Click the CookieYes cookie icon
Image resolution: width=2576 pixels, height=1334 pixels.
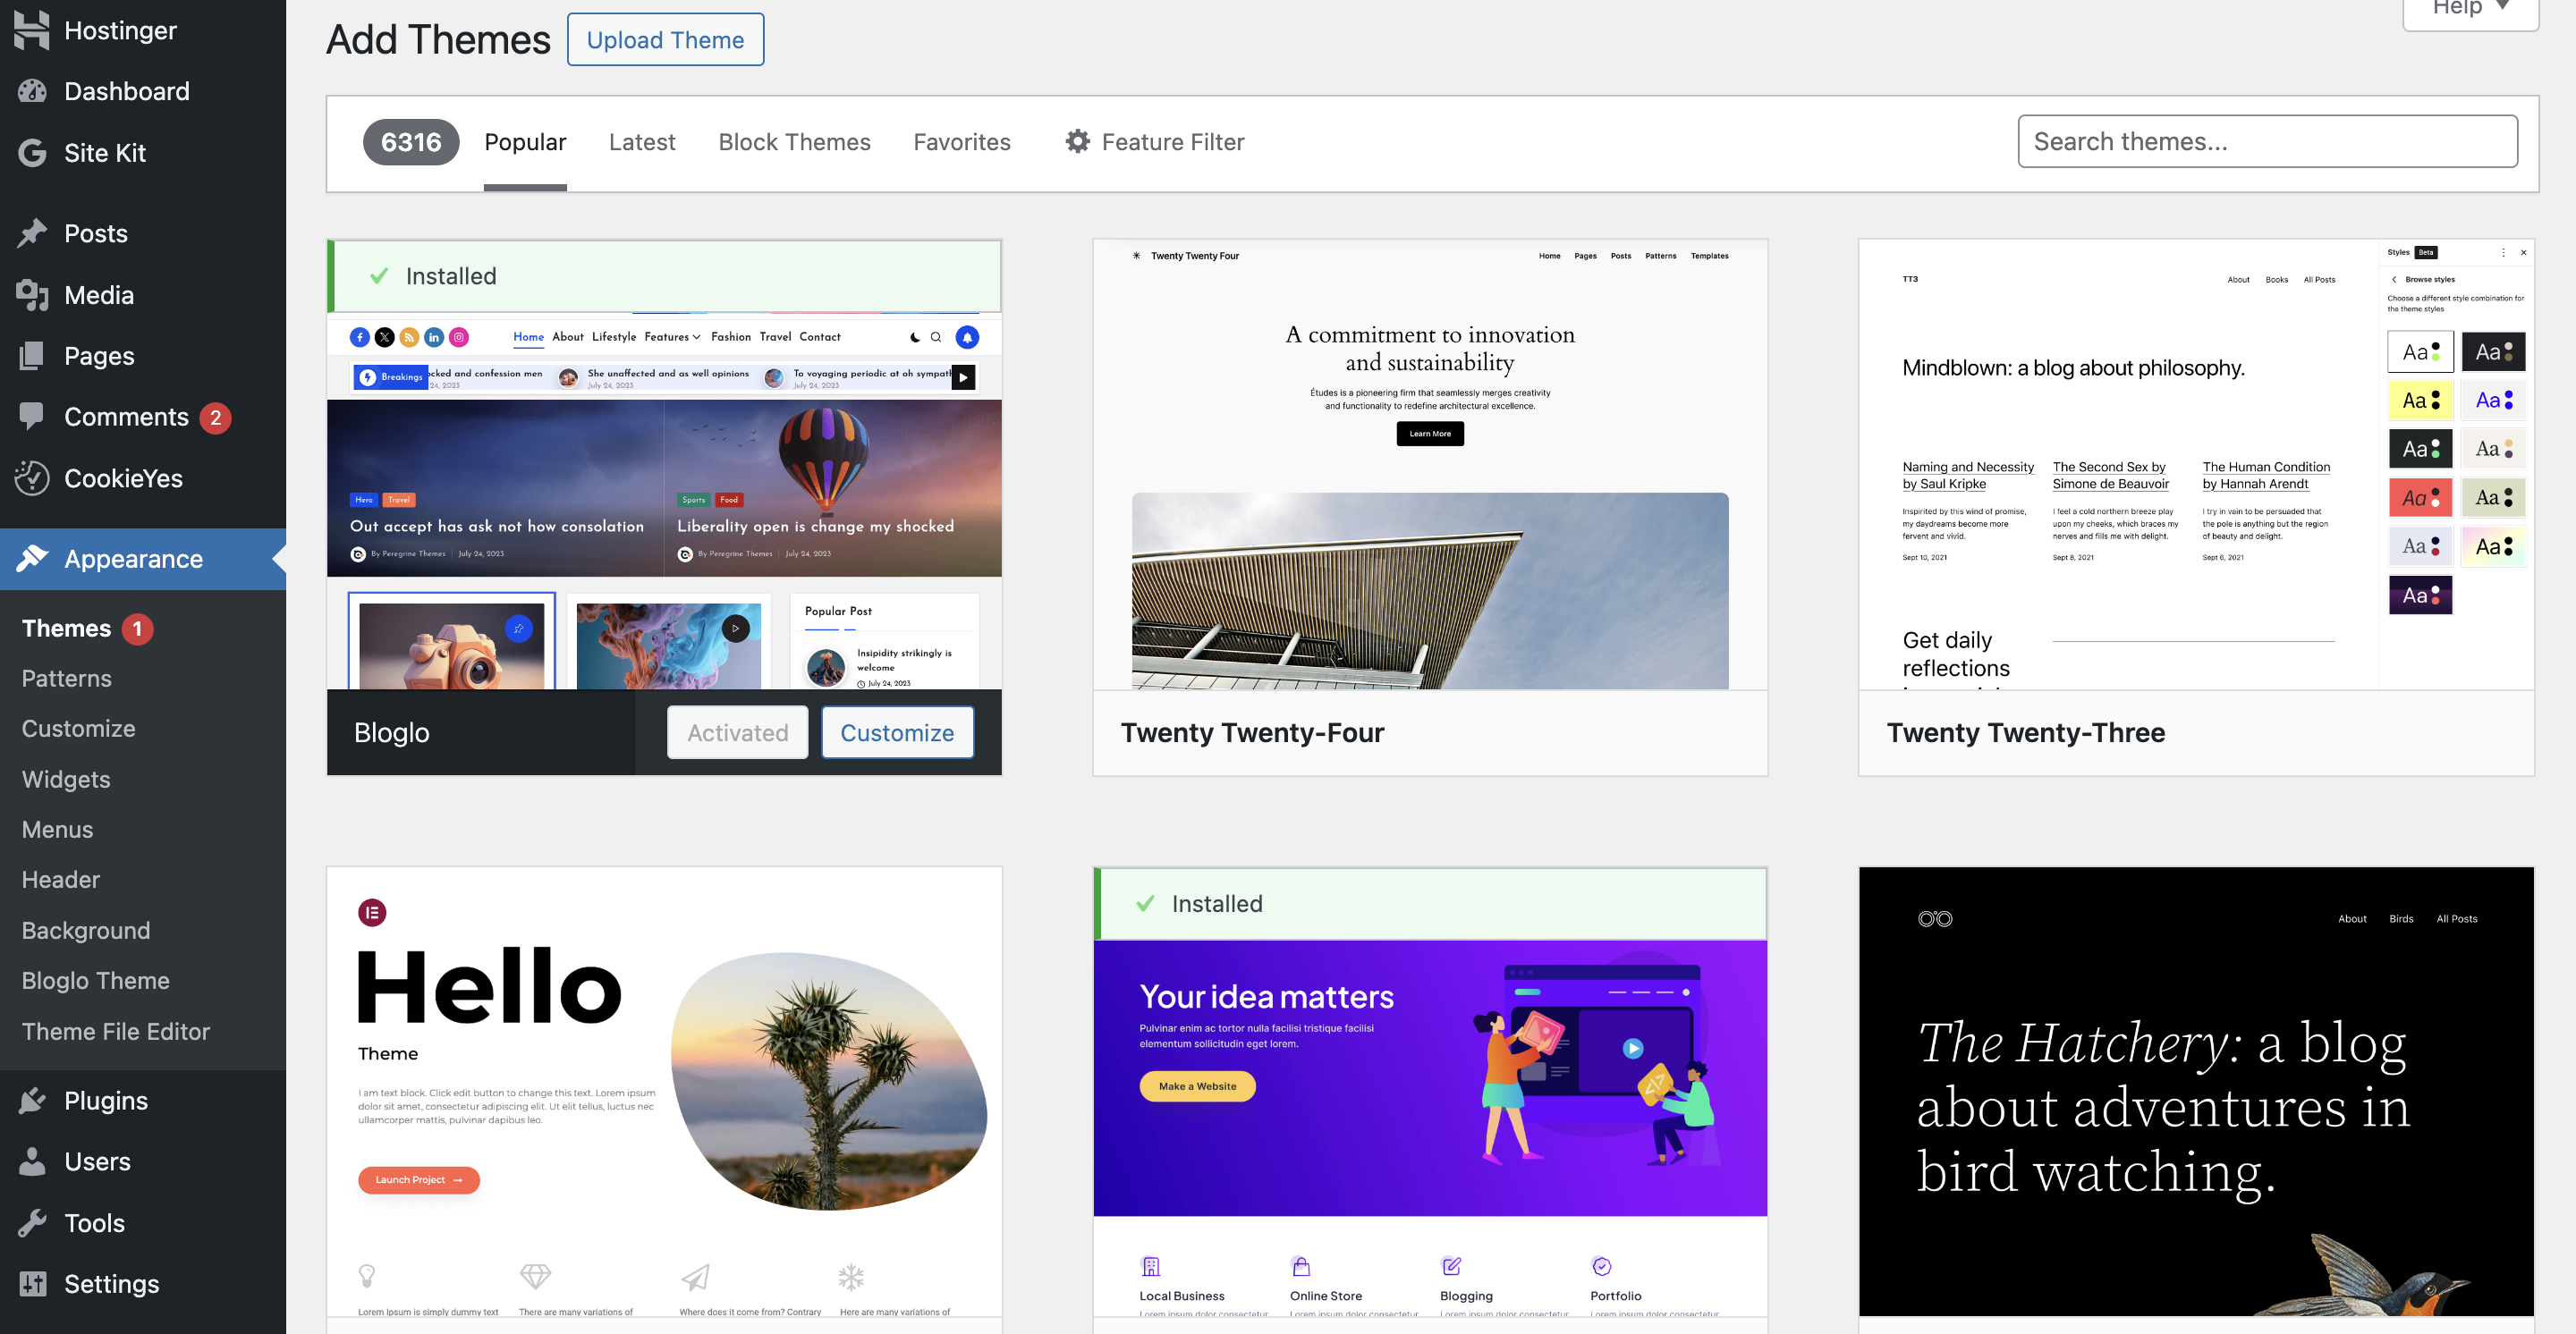32,478
